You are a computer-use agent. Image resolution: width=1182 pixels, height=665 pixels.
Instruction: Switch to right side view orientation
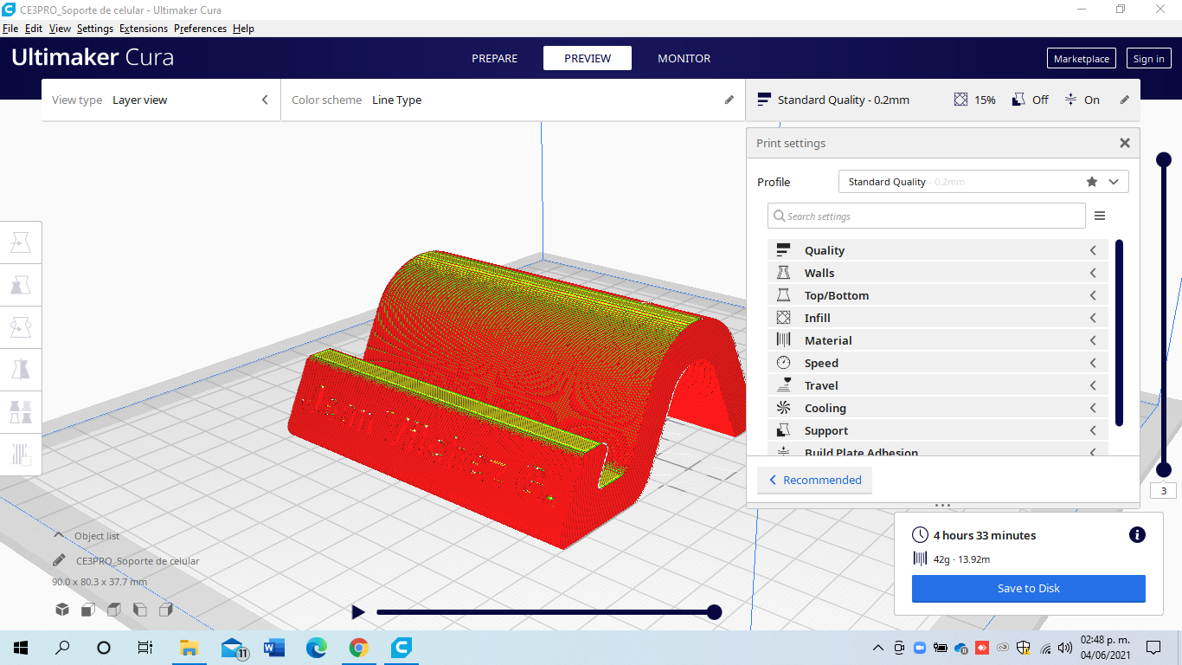coord(166,610)
